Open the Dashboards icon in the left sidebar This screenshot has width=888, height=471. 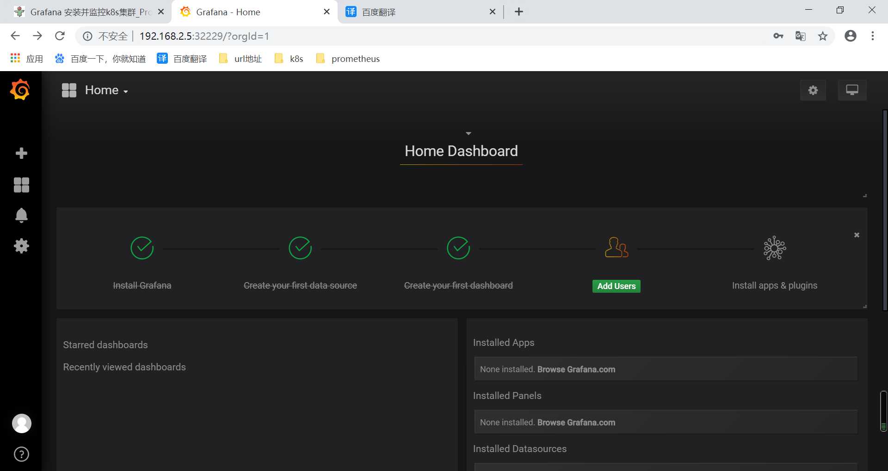tap(21, 185)
